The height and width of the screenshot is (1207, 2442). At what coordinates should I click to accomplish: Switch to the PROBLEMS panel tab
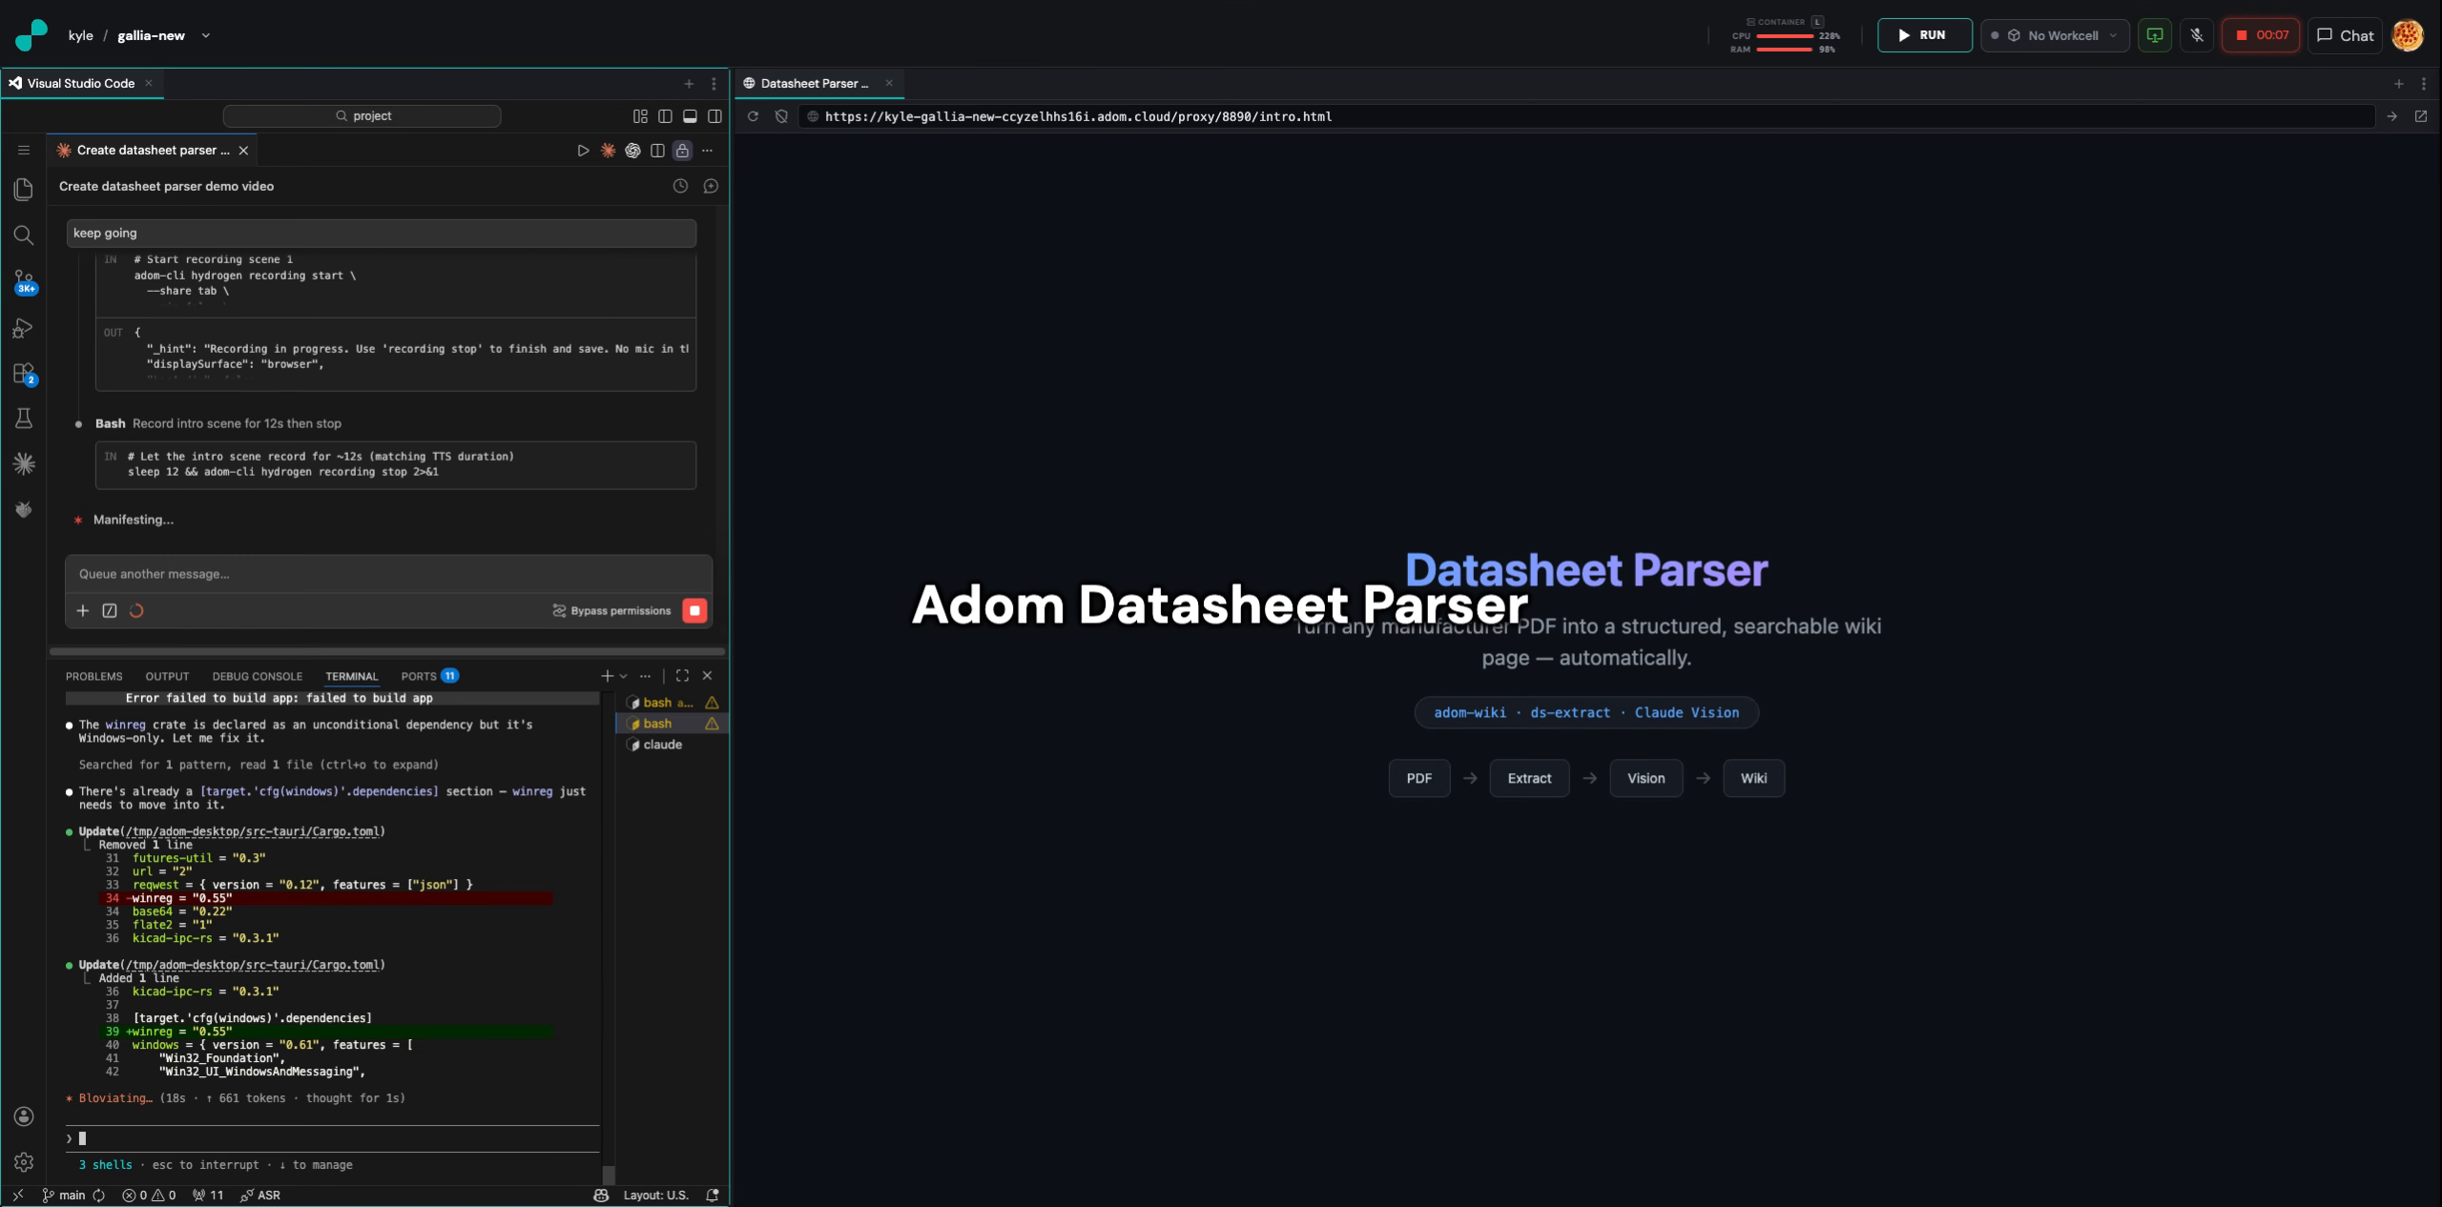93,676
